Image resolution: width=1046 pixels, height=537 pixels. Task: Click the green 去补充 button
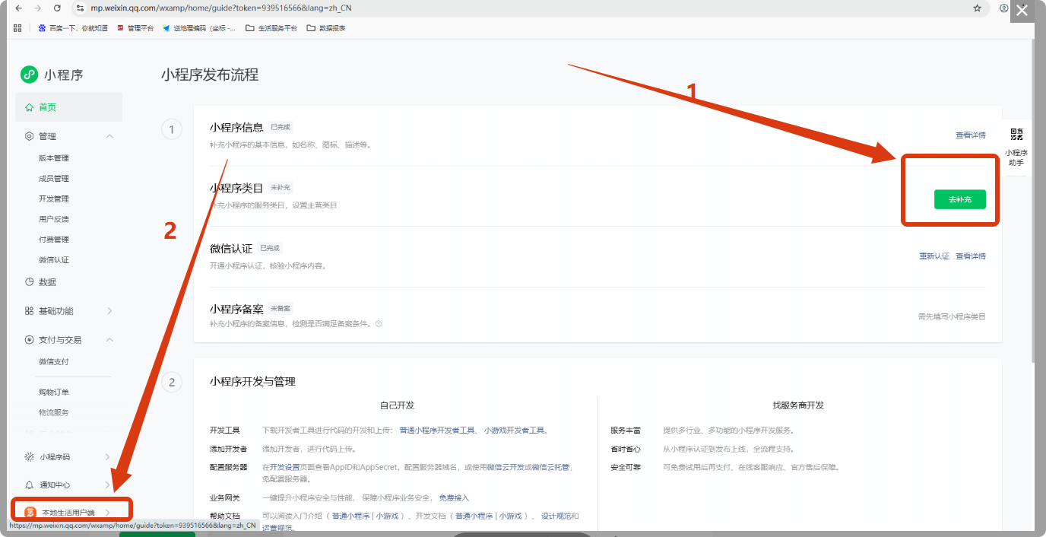tap(959, 199)
